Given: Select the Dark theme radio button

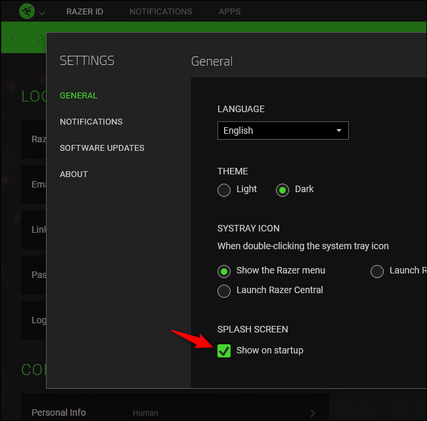Looking at the screenshot, I should tap(282, 190).
